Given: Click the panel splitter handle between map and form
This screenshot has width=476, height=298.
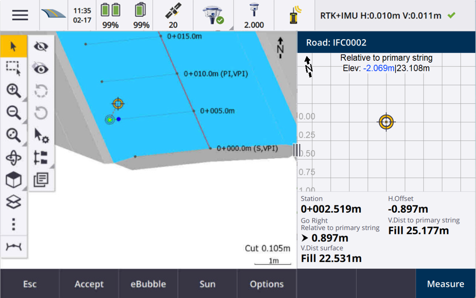Looking at the screenshot, I should click(x=296, y=150).
